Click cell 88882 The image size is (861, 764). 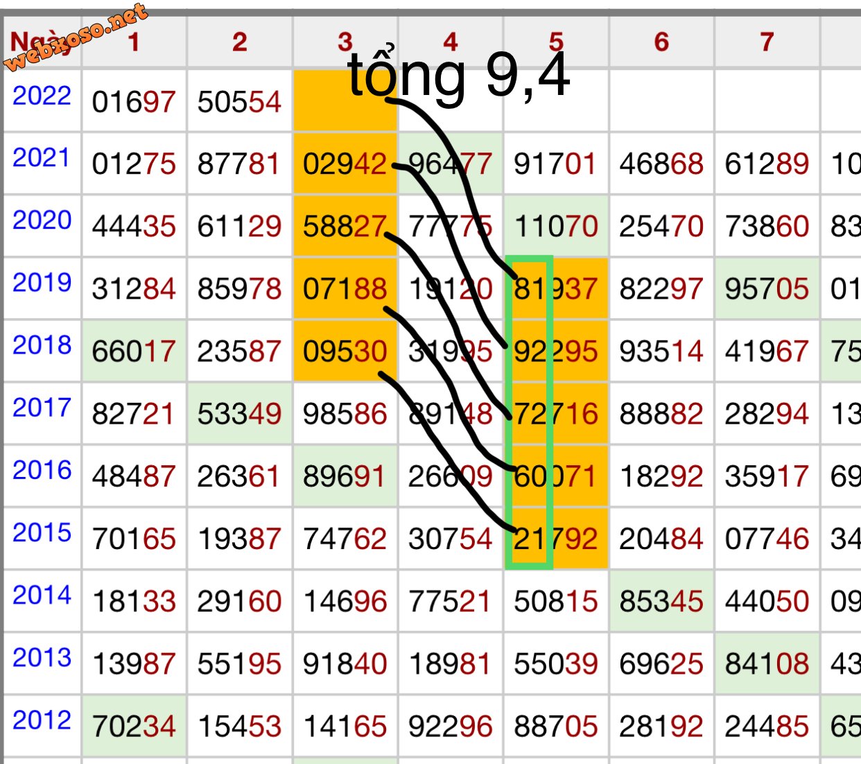pos(661,415)
